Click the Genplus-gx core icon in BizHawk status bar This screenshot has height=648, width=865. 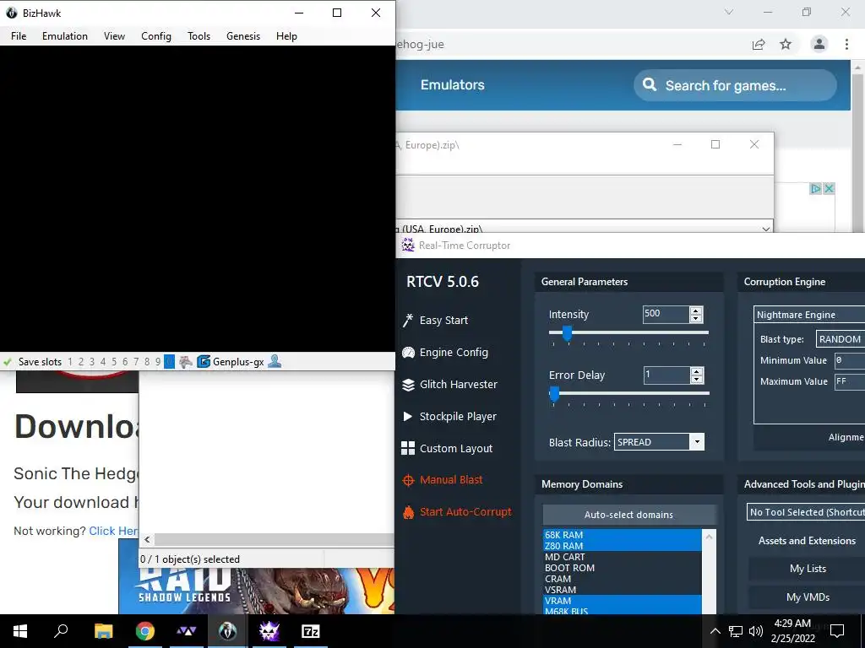click(204, 362)
